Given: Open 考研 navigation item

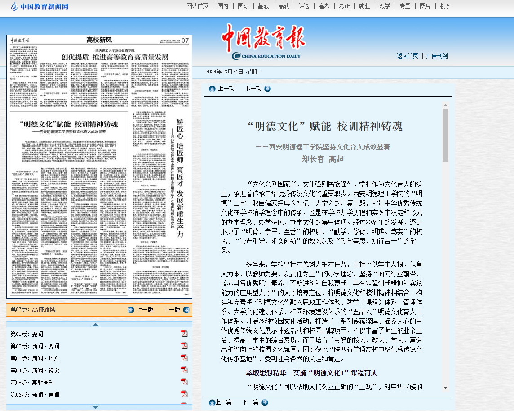Looking at the screenshot, I should coord(344,6).
